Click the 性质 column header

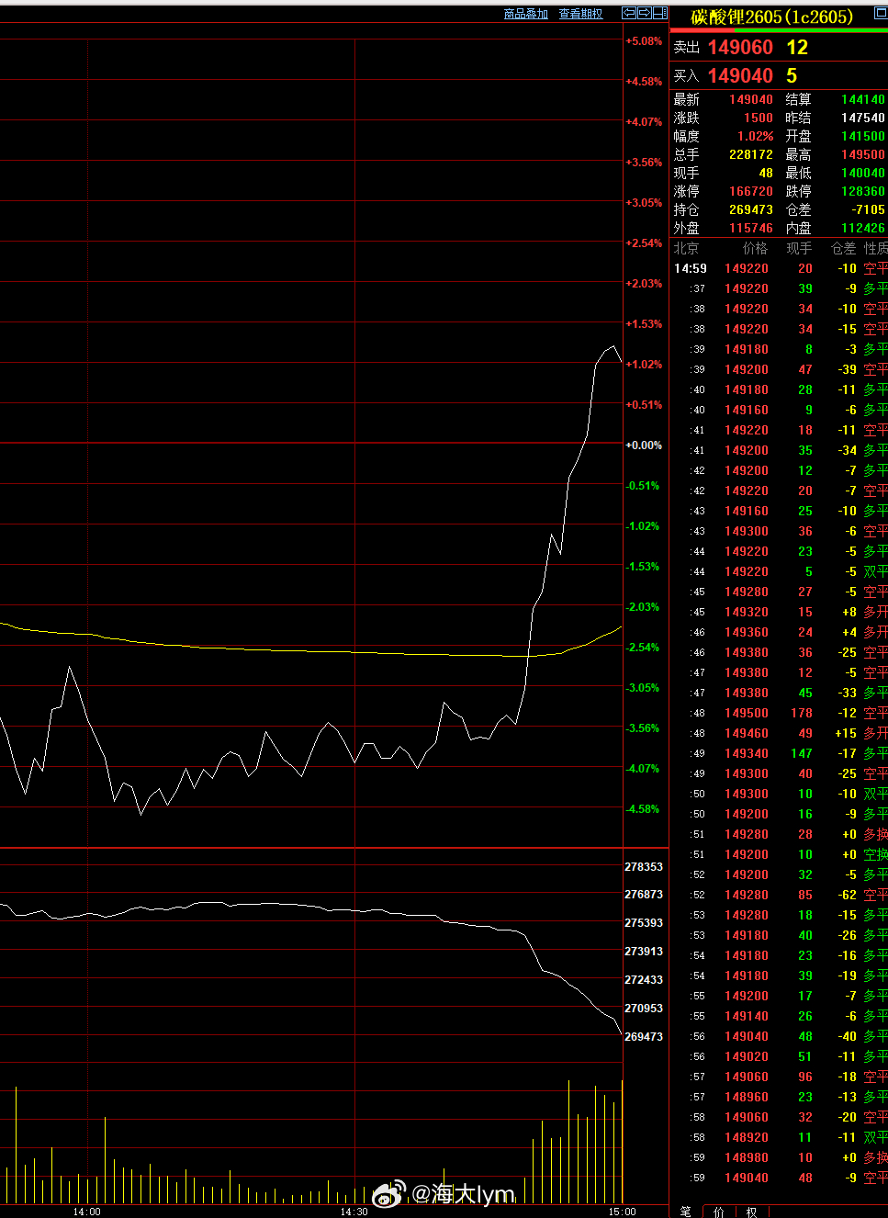[876, 248]
